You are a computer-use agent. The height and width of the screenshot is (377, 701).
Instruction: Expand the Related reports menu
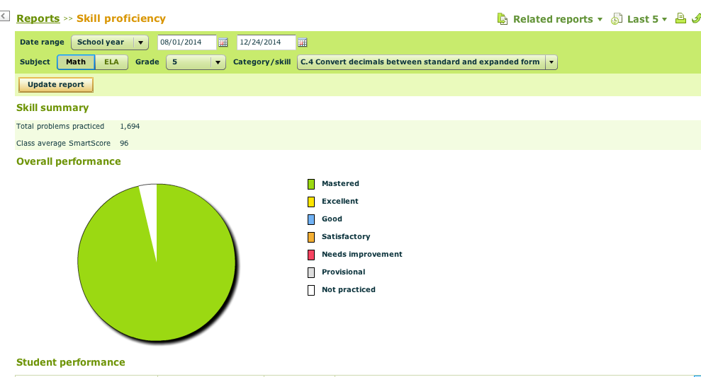click(x=558, y=19)
